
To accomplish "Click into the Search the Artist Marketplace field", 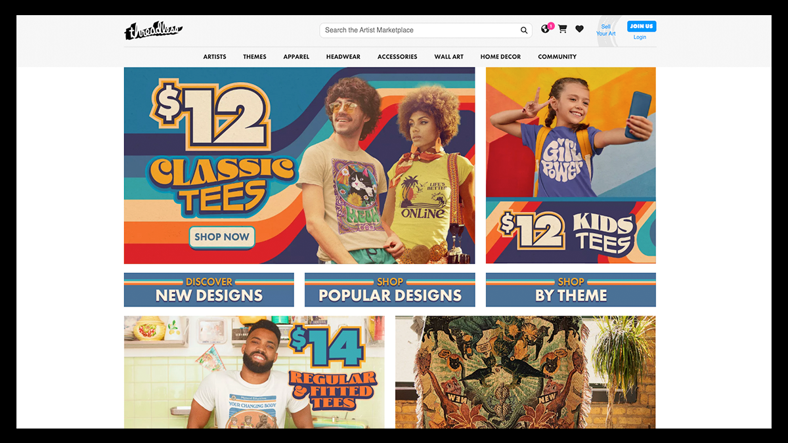I will pyautogui.click(x=426, y=30).
